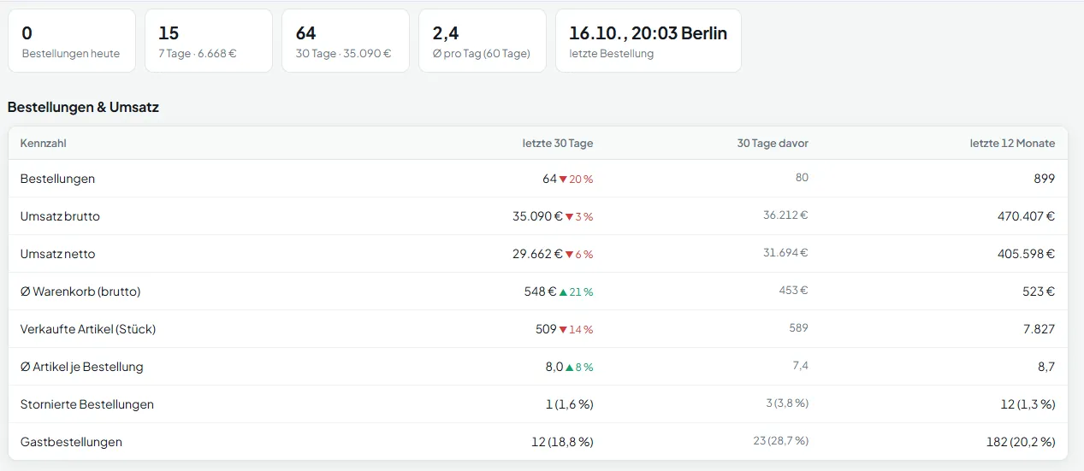This screenshot has width=1084, height=471.
Task: Select the 30 Tage card showing 35.090 €
Action: 346,40
